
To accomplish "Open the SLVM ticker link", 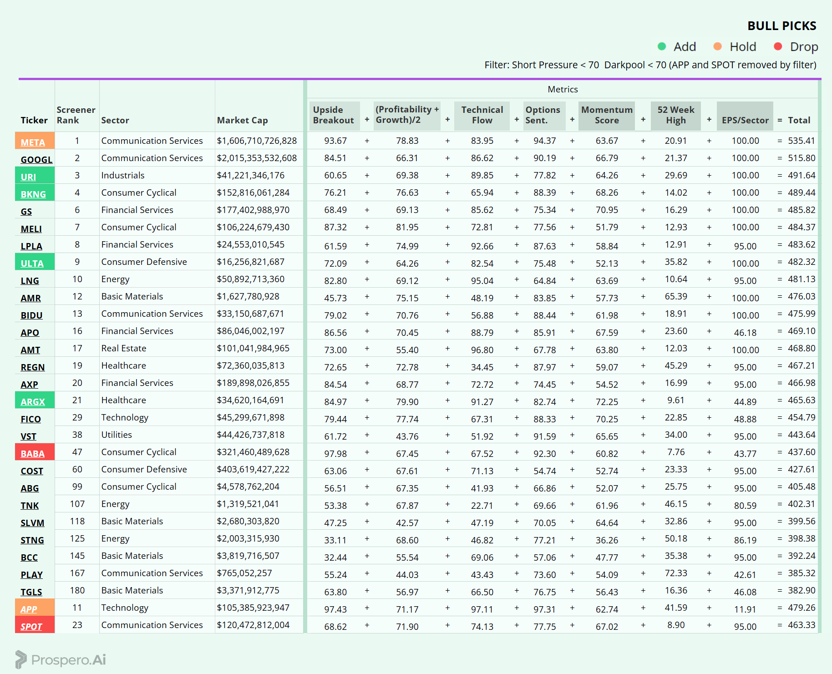I will 32,523.
